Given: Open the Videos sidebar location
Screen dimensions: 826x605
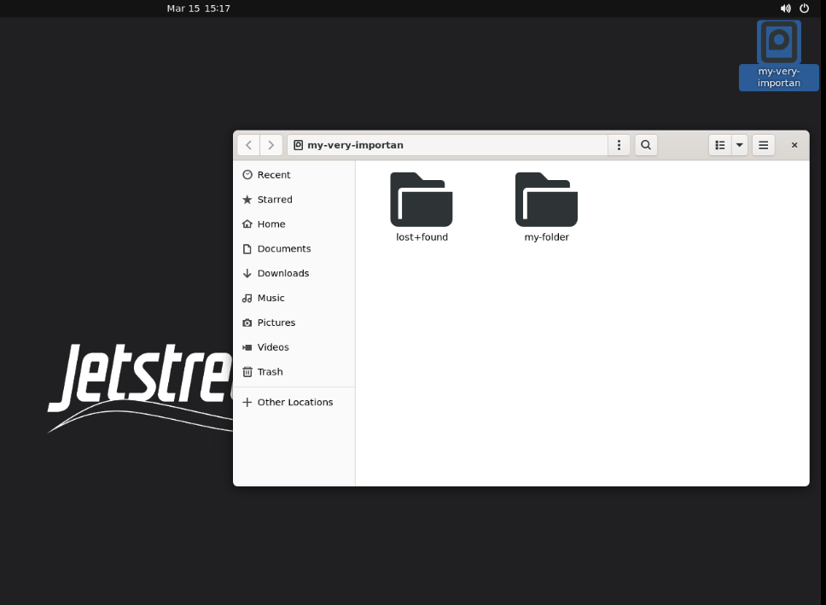Looking at the screenshot, I should pos(271,347).
